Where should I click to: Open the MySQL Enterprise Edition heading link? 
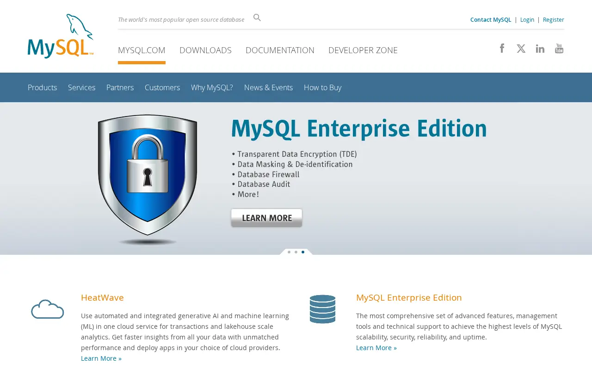[409, 297]
